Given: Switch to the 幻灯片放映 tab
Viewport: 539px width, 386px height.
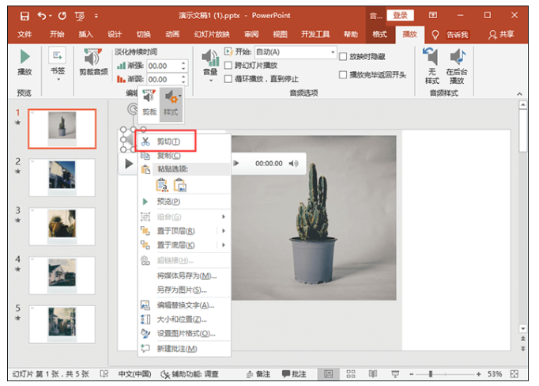Looking at the screenshot, I should point(212,34).
